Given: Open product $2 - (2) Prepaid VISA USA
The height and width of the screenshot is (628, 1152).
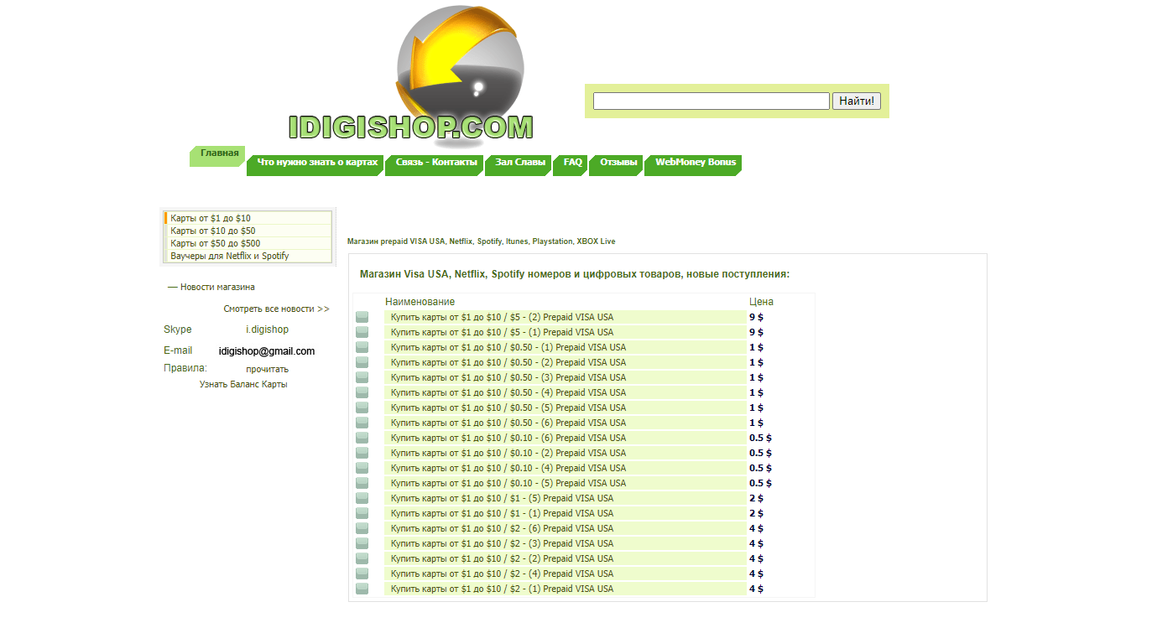Looking at the screenshot, I should point(502,558).
